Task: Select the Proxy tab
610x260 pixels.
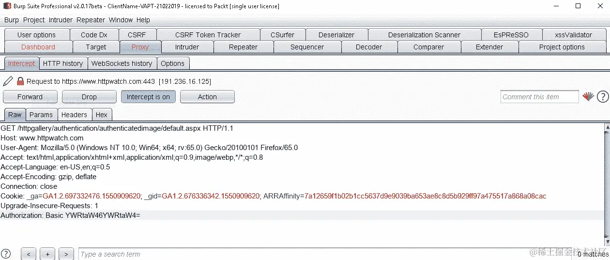Action: (x=140, y=47)
